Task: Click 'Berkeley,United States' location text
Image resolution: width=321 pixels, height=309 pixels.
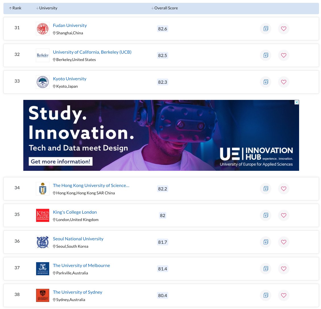Action: pos(76,60)
